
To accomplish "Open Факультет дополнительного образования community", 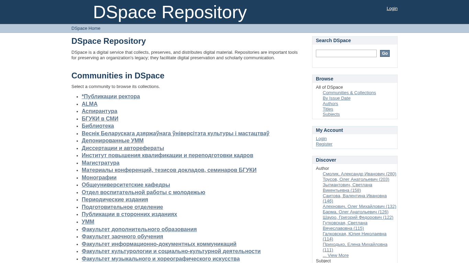I will 139,229.
